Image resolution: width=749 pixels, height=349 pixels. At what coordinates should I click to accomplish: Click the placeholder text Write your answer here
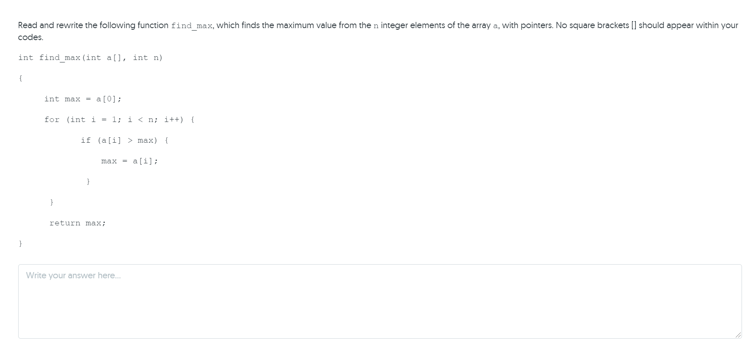pyautogui.click(x=74, y=275)
